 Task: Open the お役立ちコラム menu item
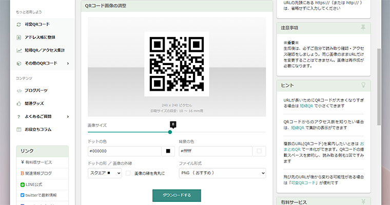(38, 130)
